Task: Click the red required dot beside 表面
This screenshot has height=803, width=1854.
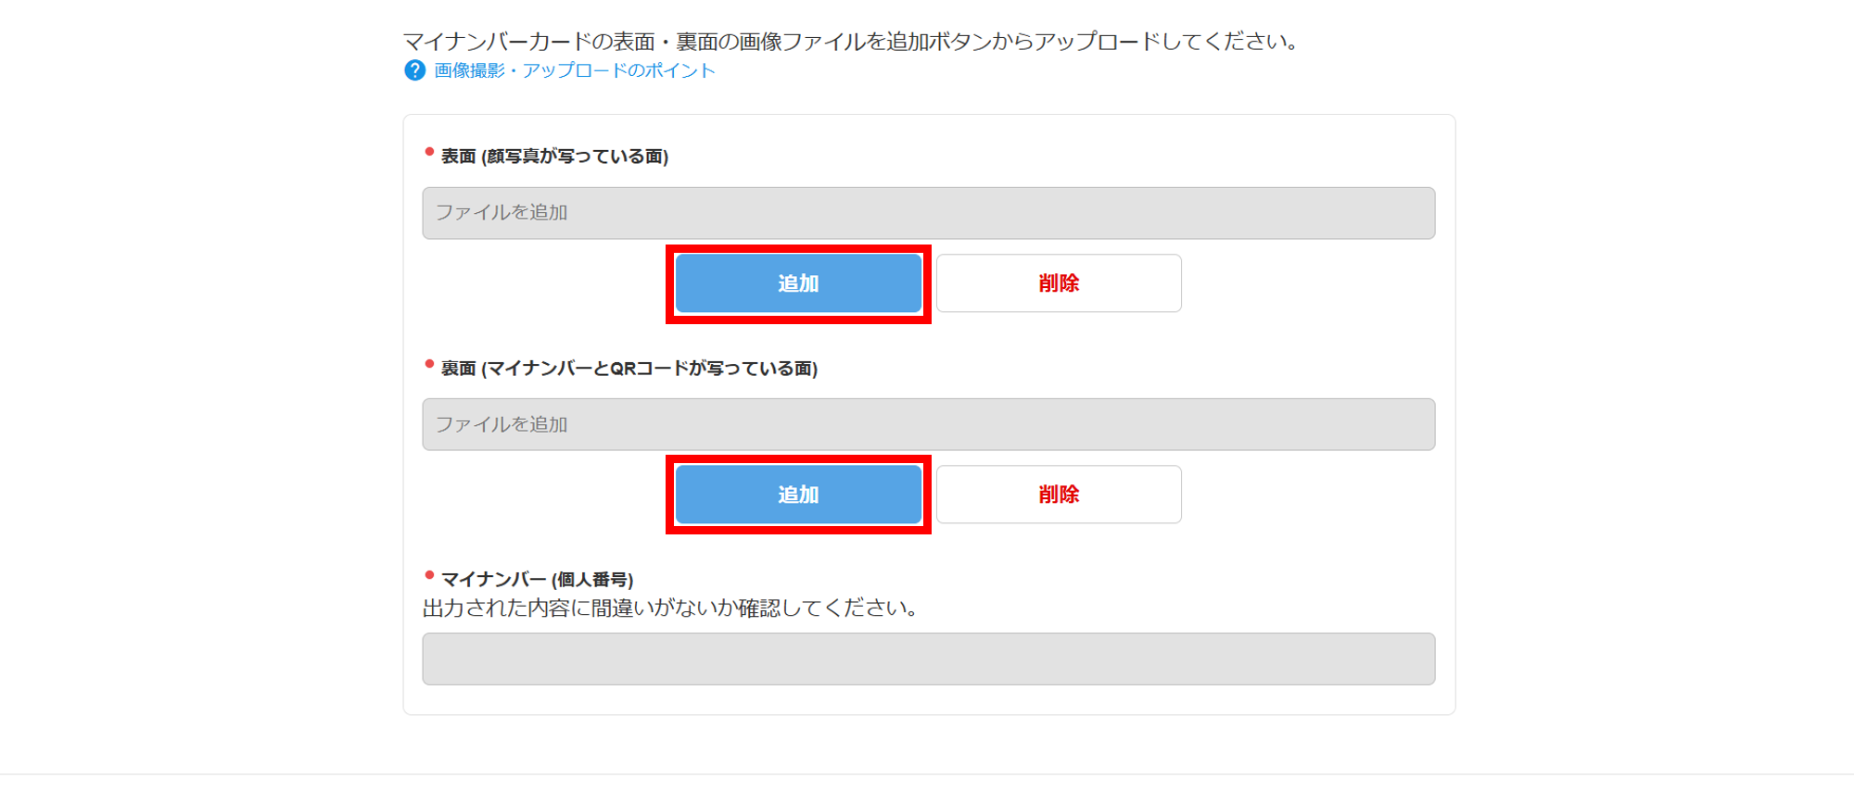Action: (429, 152)
